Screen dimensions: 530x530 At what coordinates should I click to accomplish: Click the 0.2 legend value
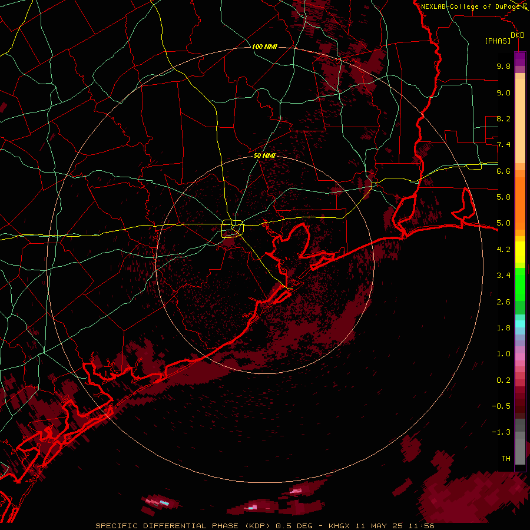(503, 380)
